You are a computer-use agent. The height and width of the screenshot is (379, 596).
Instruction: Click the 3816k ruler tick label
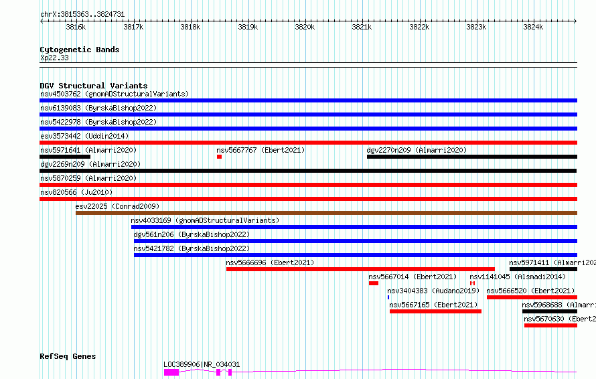[76, 27]
